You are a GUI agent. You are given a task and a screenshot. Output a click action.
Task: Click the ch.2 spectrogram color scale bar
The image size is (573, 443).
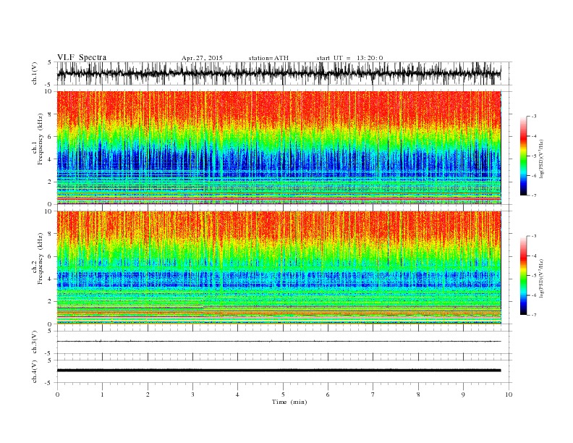click(x=524, y=276)
